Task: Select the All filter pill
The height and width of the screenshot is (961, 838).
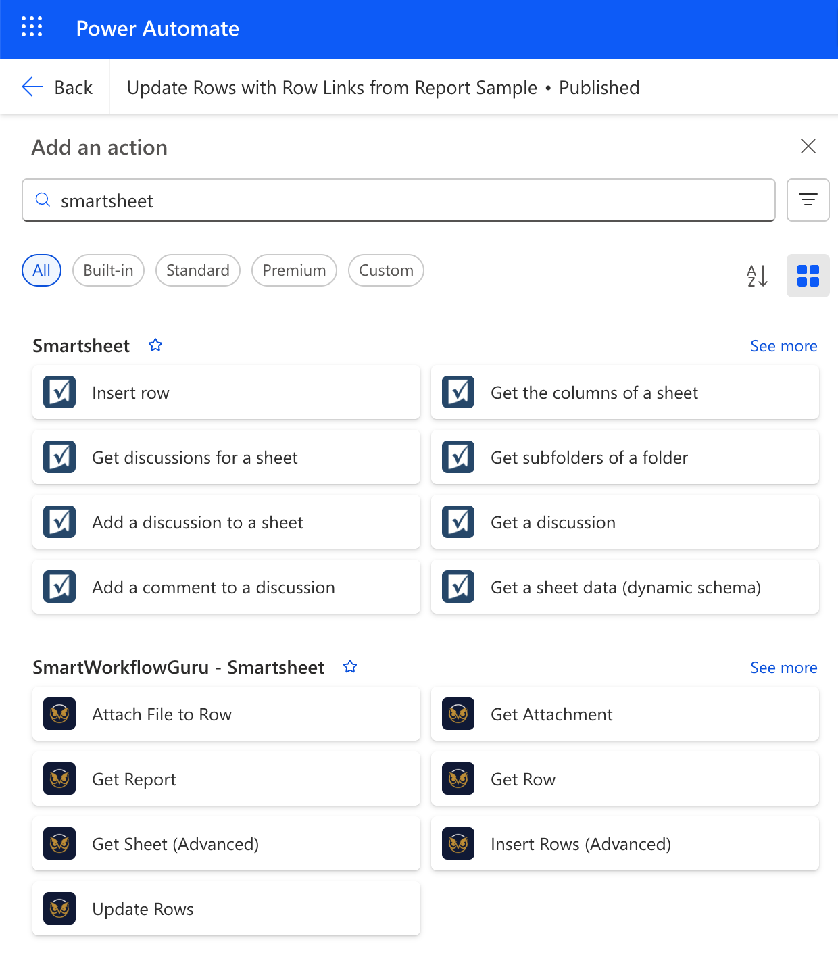Action: [42, 270]
